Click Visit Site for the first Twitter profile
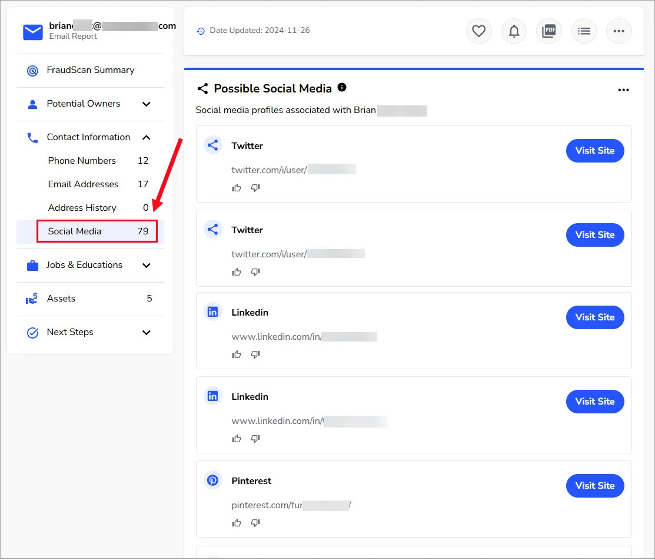Screen dimensions: 655x560 (595, 151)
